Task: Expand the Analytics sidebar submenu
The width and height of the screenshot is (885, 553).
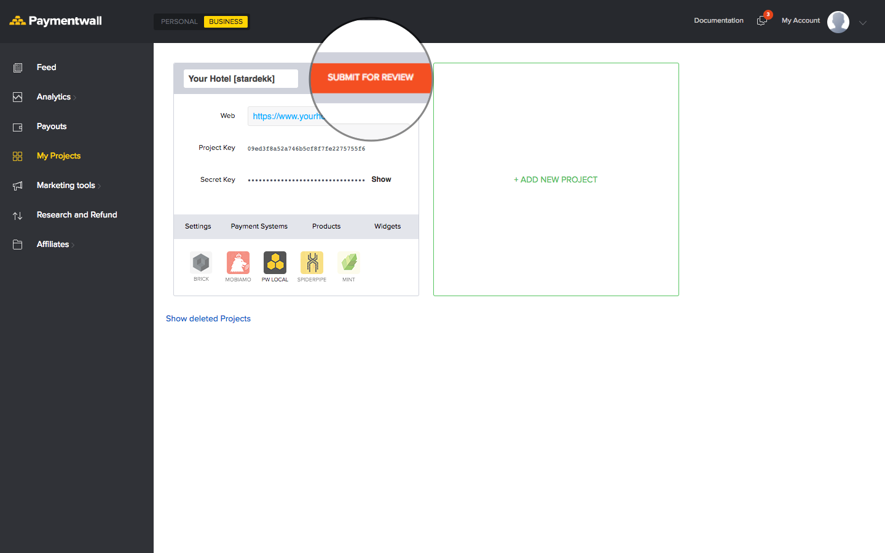Action: (x=55, y=97)
